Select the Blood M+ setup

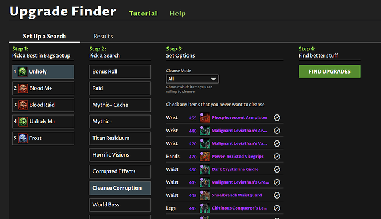pyautogui.click(x=43, y=88)
